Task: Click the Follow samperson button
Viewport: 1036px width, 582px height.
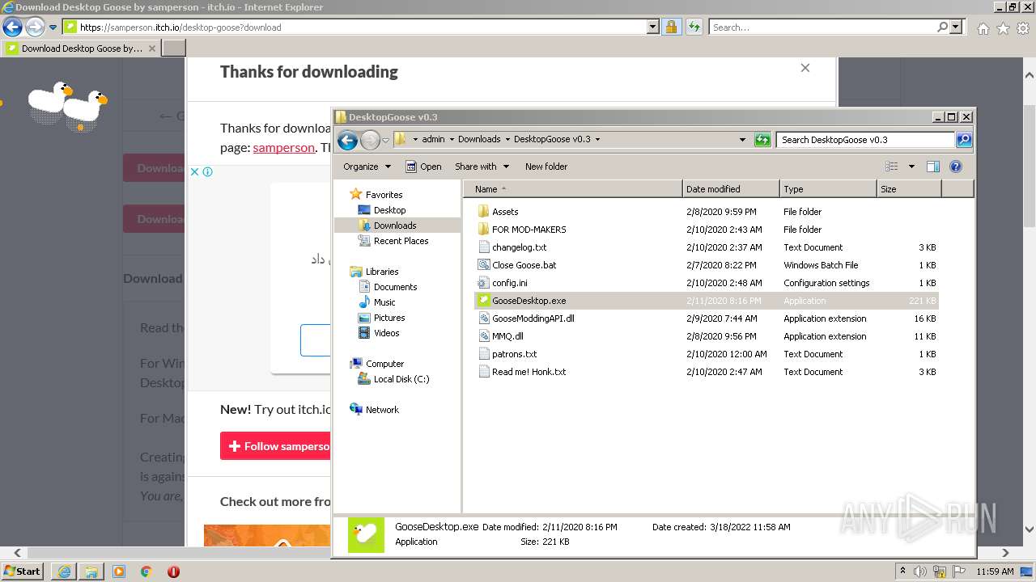Action: [275, 446]
